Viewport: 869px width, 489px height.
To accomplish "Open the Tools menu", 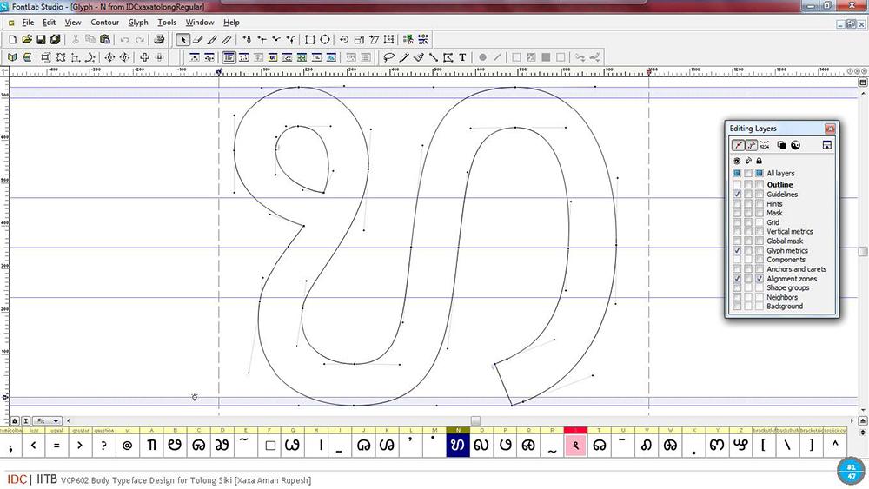I will (167, 23).
